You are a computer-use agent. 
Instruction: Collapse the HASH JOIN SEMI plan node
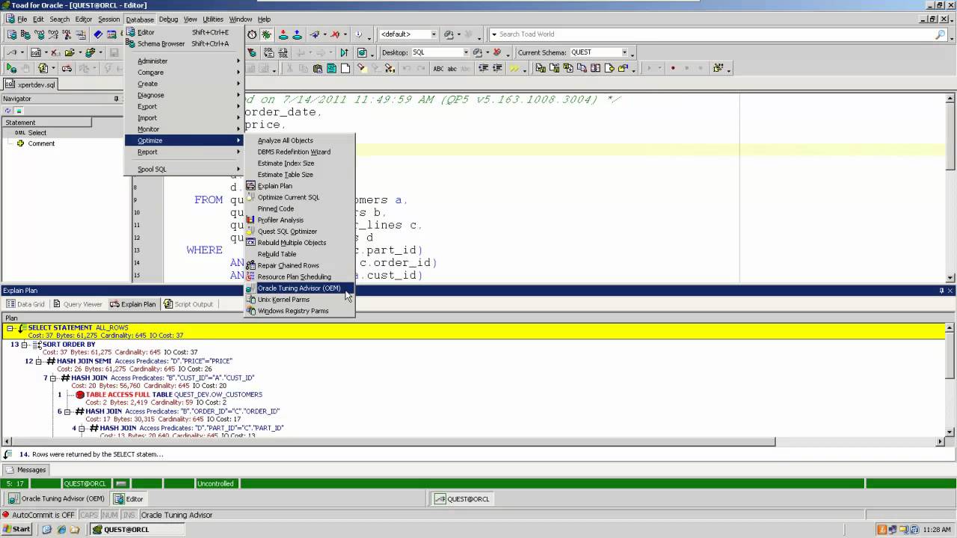pos(39,361)
